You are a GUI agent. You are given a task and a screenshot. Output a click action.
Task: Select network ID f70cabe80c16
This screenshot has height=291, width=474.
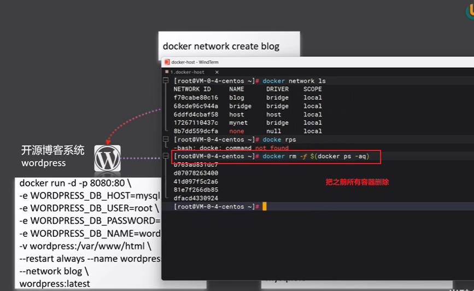(x=196, y=98)
